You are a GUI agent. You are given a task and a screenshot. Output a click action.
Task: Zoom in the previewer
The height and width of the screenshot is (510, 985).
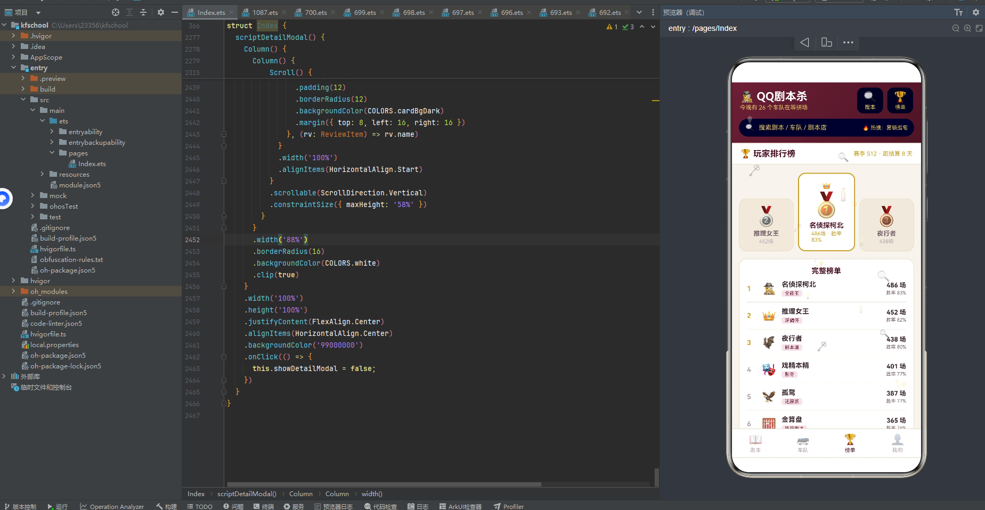pyautogui.click(x=967, y=28)
